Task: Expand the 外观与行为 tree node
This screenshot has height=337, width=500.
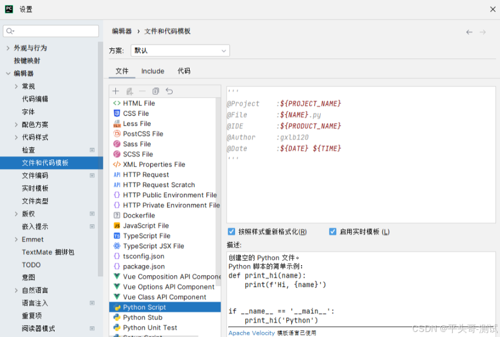Action: [x=8, y=48]
